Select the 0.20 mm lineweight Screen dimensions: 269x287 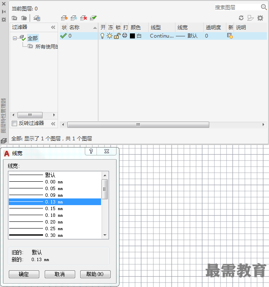(x=55, y=222)
